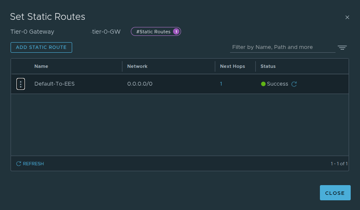This screenshot has width=360, height=210.
Task: Click the tier-0-GW gateway name
Action: [106, 32]
